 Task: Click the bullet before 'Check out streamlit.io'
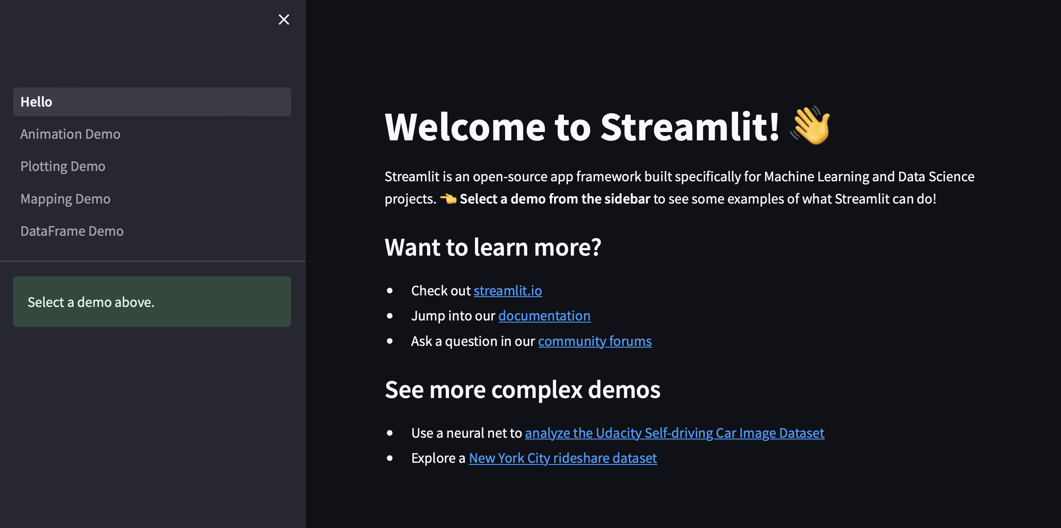[x=390, y=291]
